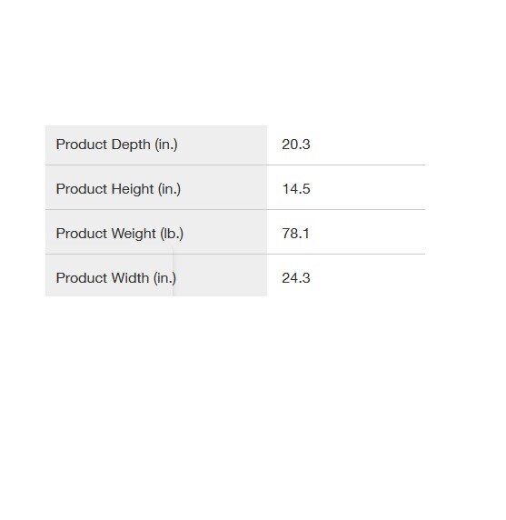Click the word Depth in the table
Screen dimensions: 506x520
(131, 145)
